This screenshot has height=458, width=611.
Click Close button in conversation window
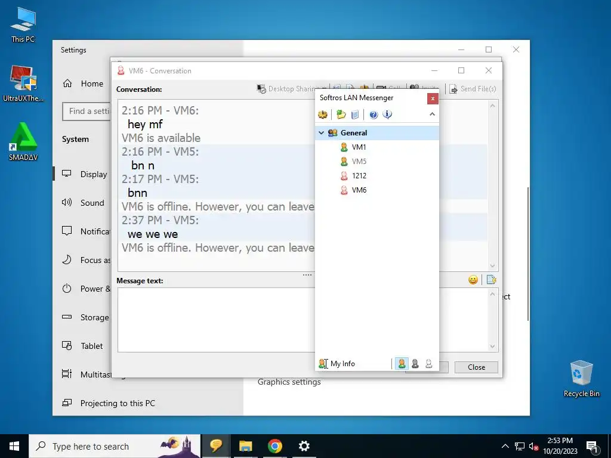pyautogui.click(x=476, y=367)
